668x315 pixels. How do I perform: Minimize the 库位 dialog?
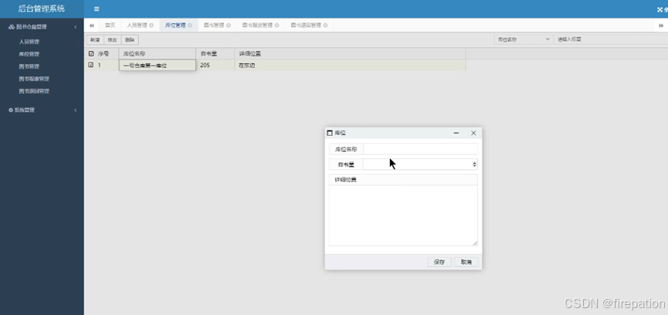coord(456,134)
